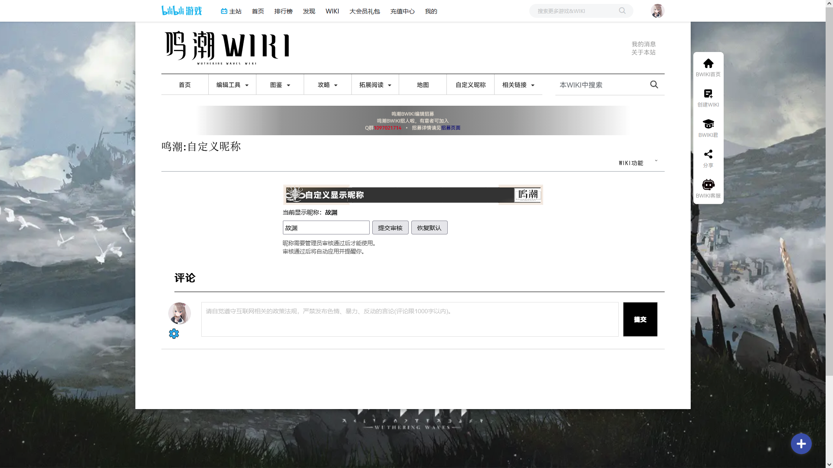Select the 自定义昵称 nav item
The height and width of the screenshot is (468, 833).
tap(471, 85)
